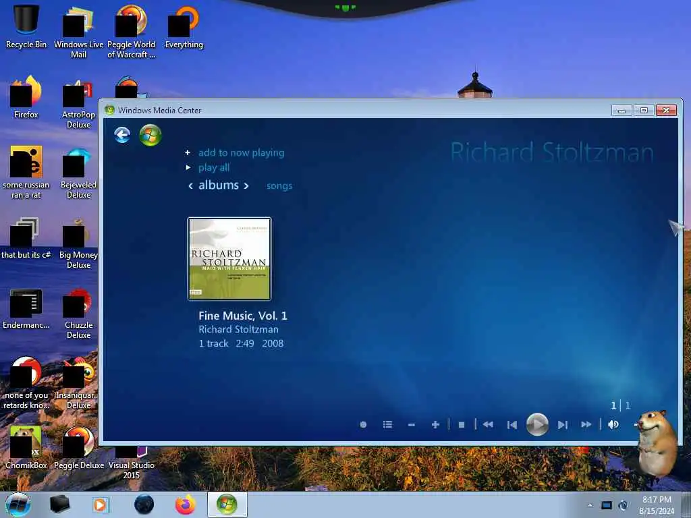The height and width of the screenshot is (518, 691).
Task: Click the 1 track 2:49 2008 text
Action: click(x=241, y=343)
